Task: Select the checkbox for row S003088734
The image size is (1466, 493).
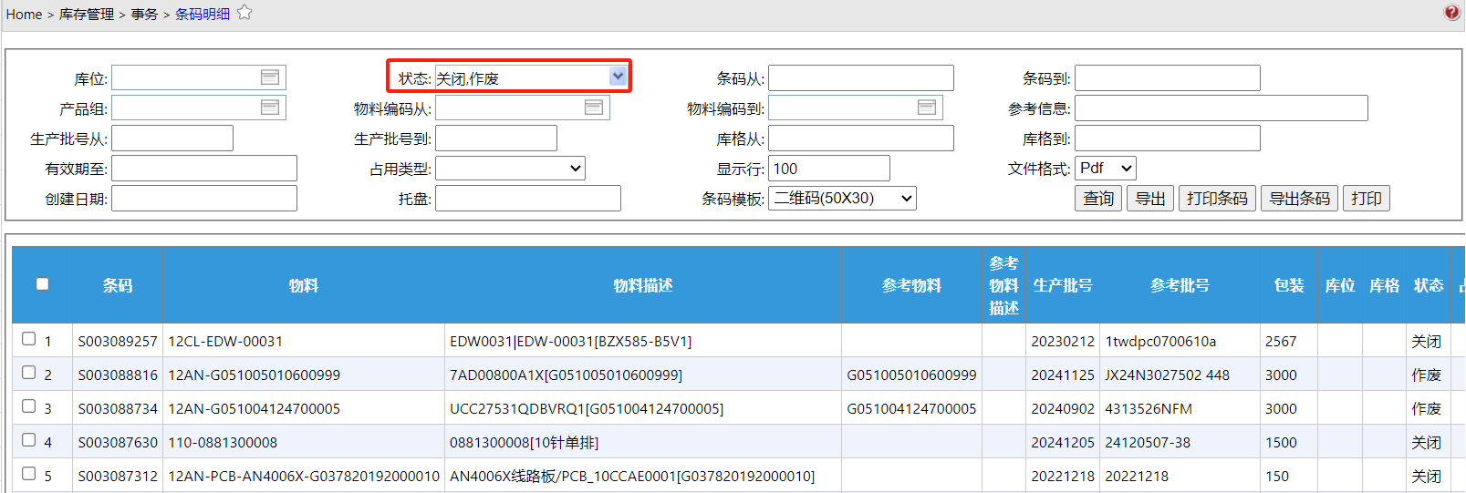Action: (x=29, y=406)
